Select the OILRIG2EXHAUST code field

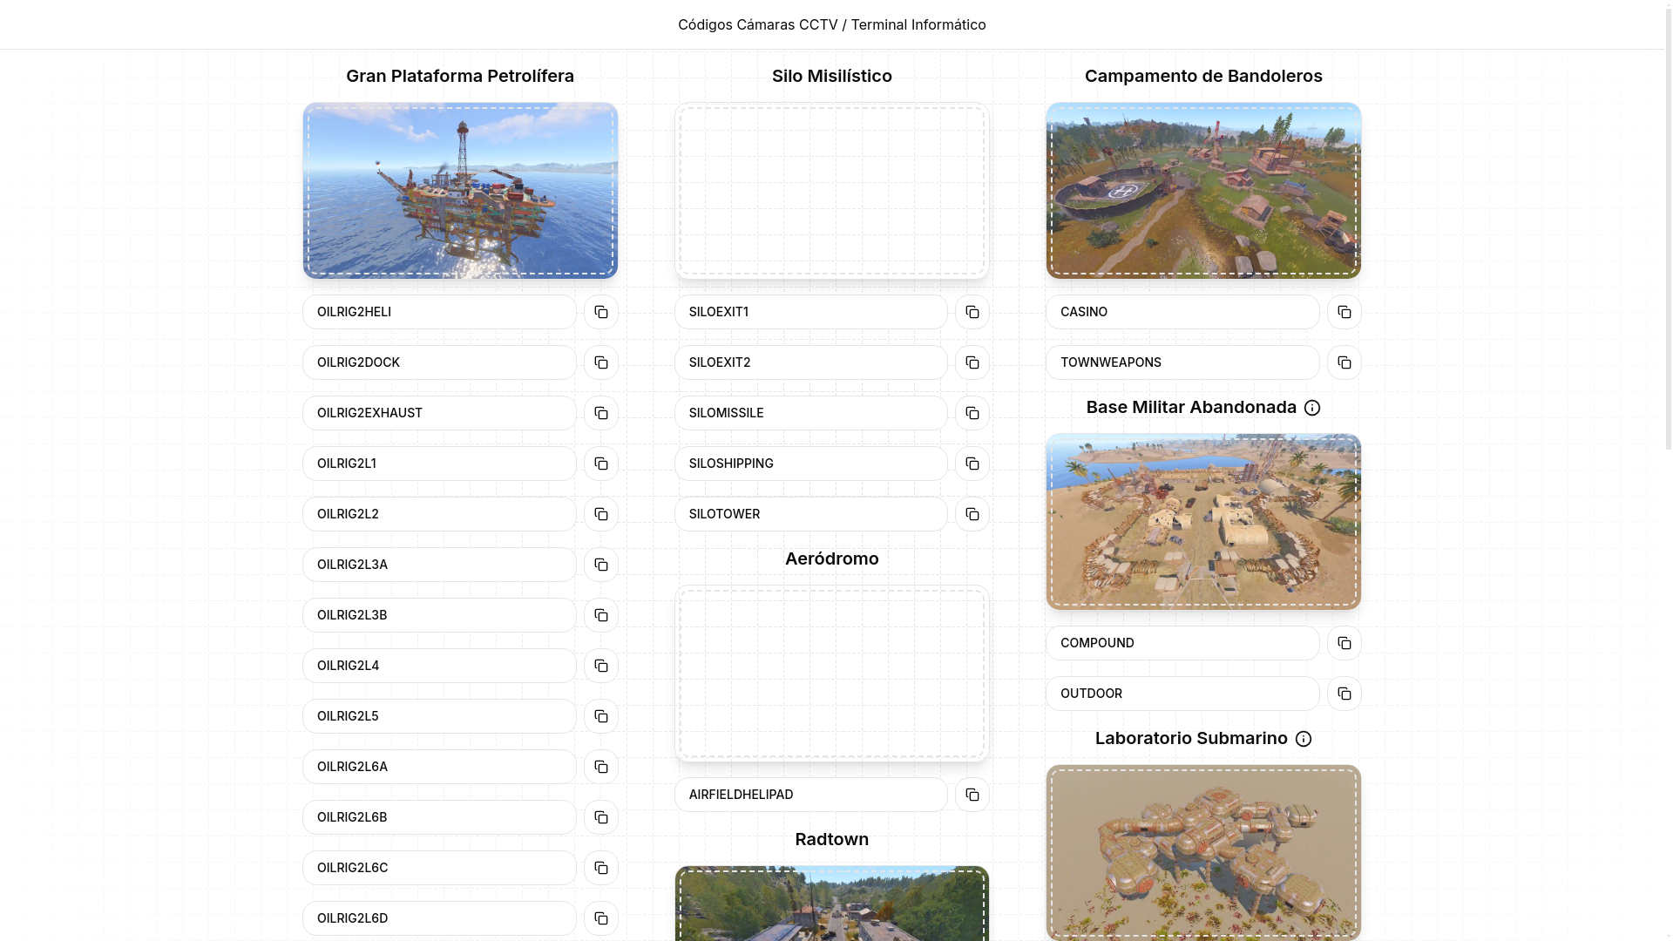pos(439,413)
